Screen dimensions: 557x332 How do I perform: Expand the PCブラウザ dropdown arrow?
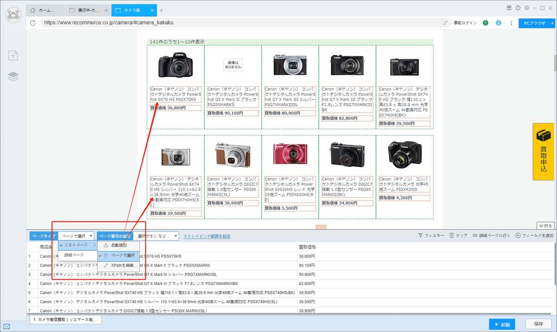552,23
